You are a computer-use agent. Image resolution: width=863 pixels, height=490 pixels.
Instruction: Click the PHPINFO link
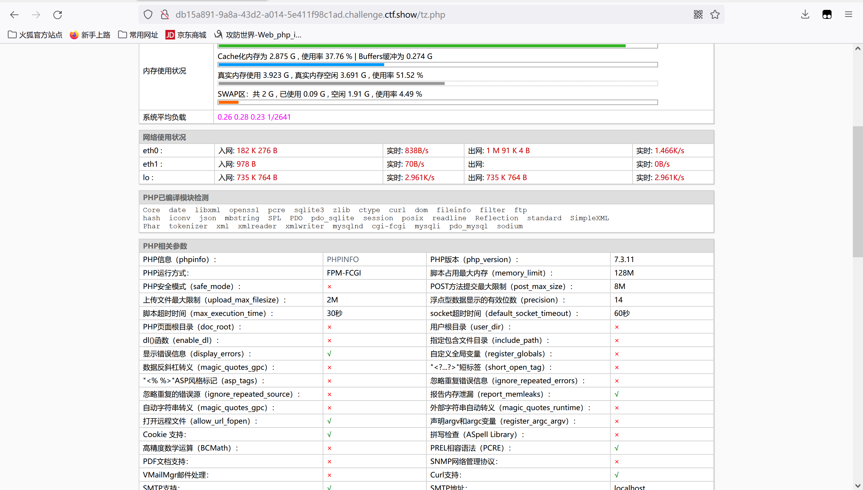(343, 259)
